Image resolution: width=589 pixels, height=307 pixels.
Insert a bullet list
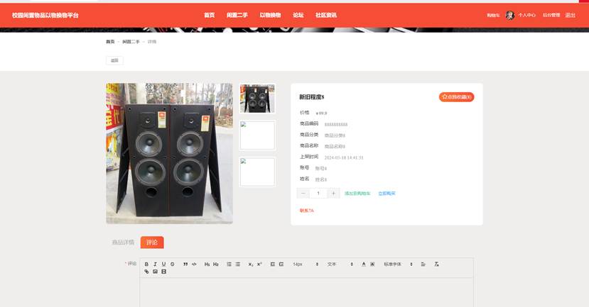[238, 264]
